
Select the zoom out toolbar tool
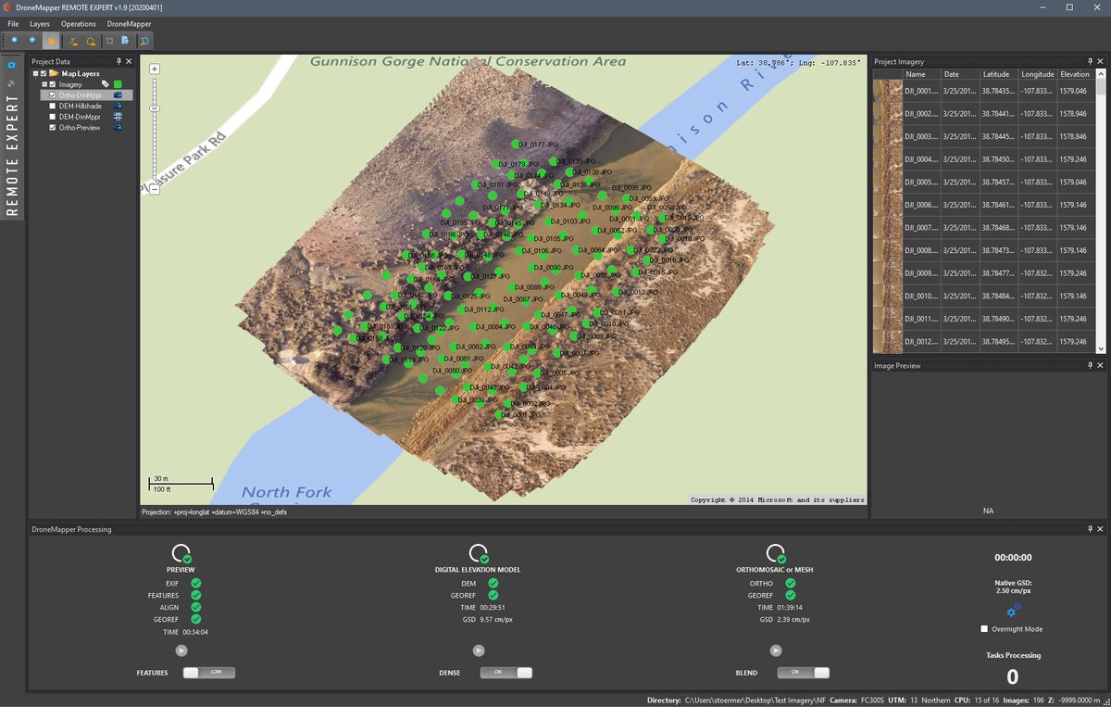pyautogui.click(x=32, y=40)
